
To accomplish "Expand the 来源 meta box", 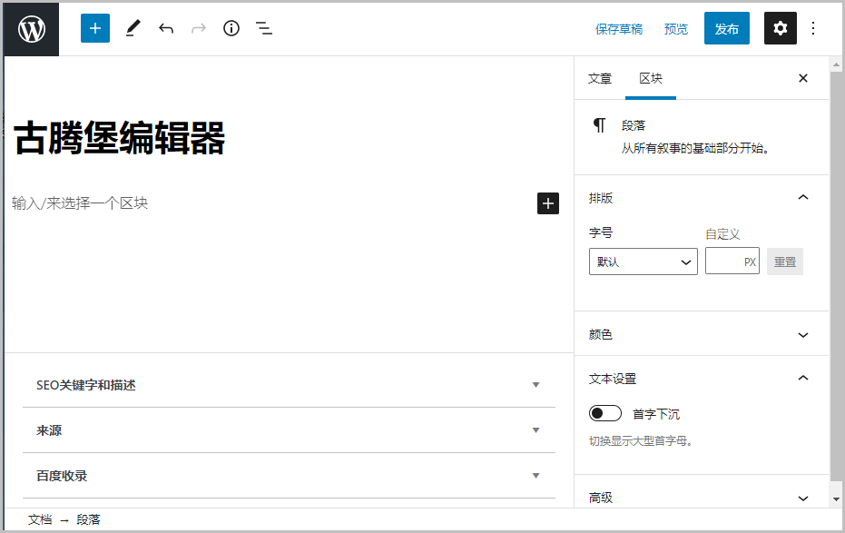I will tap(289, 430).
